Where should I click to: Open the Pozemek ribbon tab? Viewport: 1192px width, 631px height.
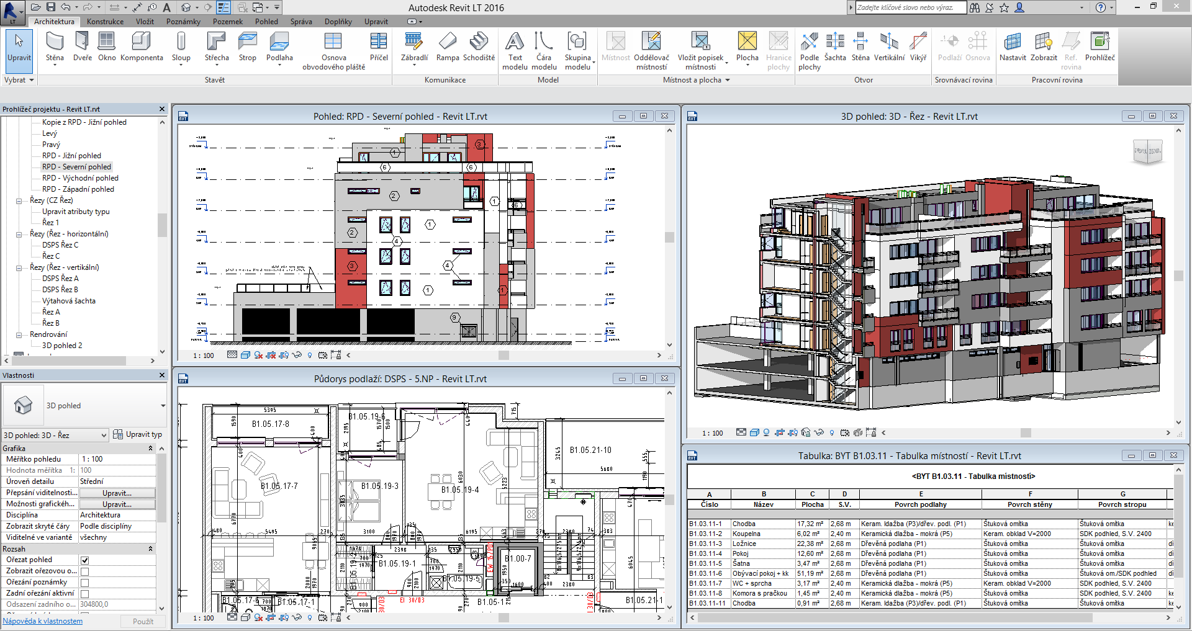click(x=227, y=21)
